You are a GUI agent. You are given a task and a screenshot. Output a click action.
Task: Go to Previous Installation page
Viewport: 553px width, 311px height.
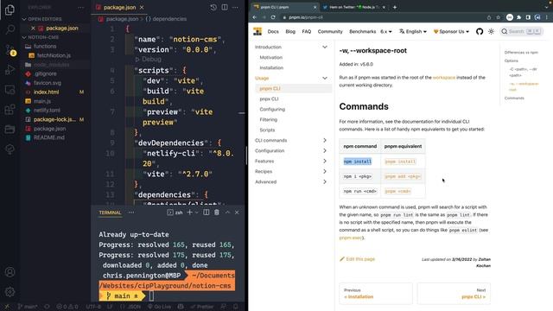click(x=376, y=294)
